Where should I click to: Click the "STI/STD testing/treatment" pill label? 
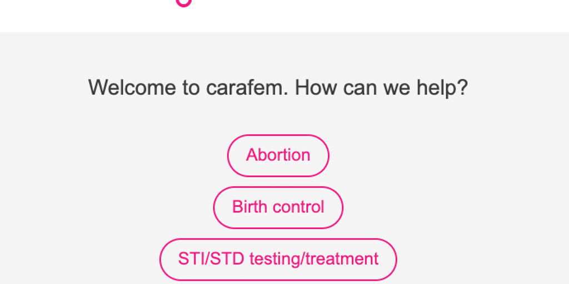pos(278,258)
